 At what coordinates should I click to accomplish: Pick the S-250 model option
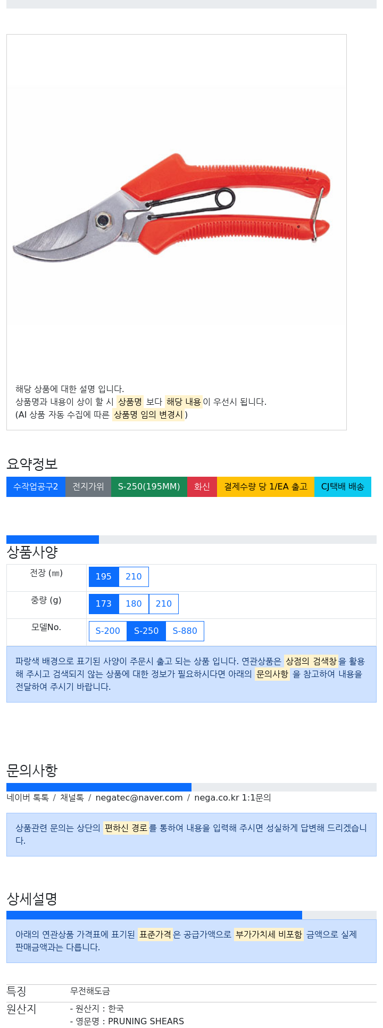pyautogui.click(x=146, y=631)
